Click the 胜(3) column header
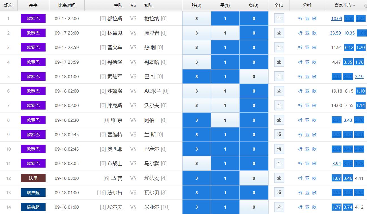 tap(196, 5)
